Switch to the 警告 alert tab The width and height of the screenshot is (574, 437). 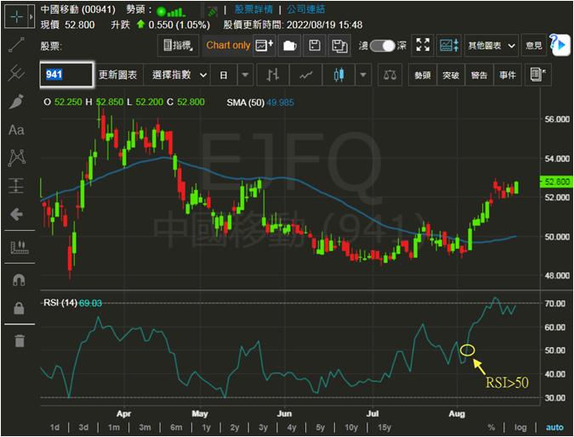point(480,75)
